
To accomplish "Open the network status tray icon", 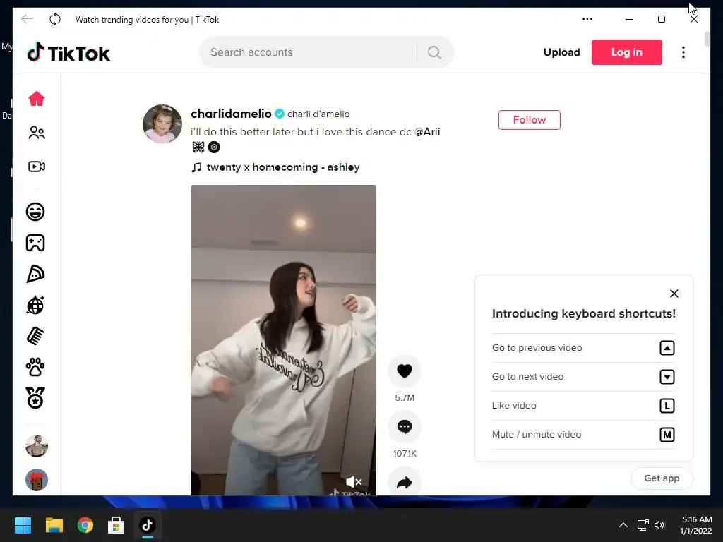I will click(643, 525).
